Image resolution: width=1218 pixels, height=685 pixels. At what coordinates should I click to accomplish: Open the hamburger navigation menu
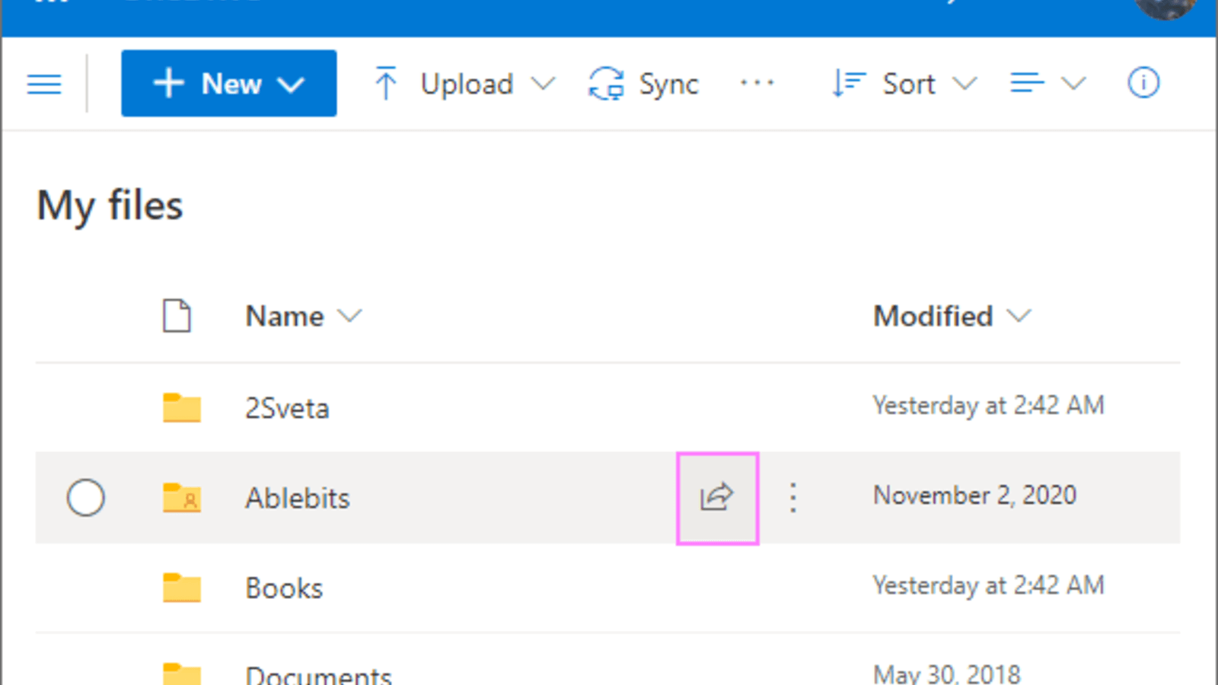[x=44, y=84]
